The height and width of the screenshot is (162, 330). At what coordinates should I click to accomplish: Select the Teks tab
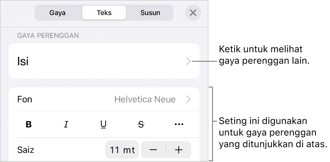coord(104,13)
